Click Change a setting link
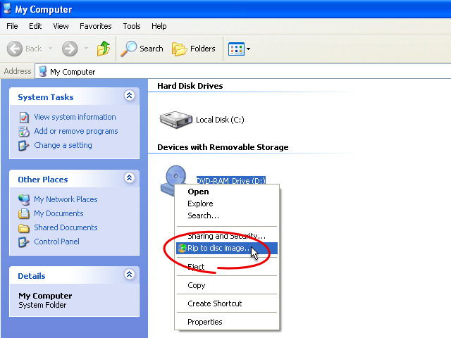451x338 pixels. pyautogui.click(x=63, y=145)
